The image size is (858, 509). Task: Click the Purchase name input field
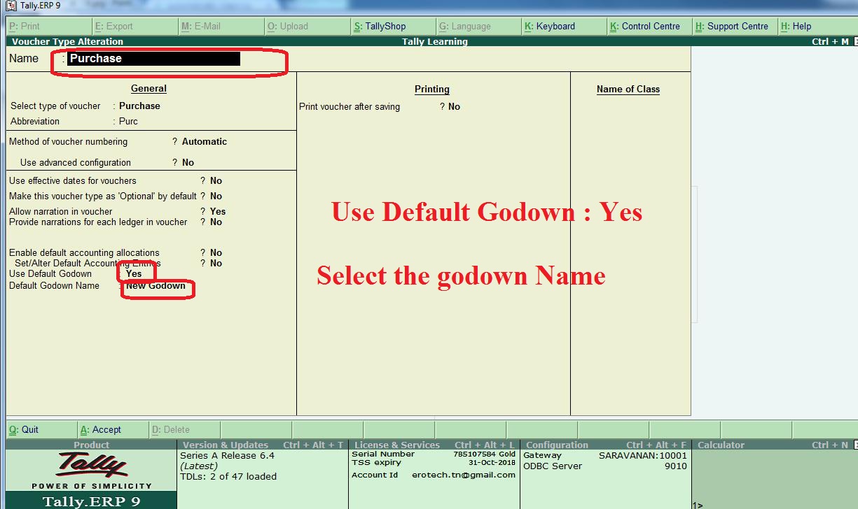tap(153, 59)
